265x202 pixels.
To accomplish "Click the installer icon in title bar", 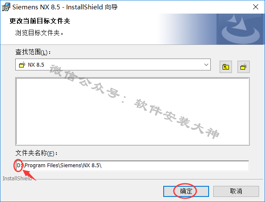I will tap(6, 7).
